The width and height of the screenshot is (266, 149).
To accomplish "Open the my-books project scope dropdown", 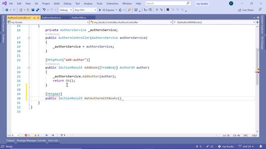I will tap(48, 22).
